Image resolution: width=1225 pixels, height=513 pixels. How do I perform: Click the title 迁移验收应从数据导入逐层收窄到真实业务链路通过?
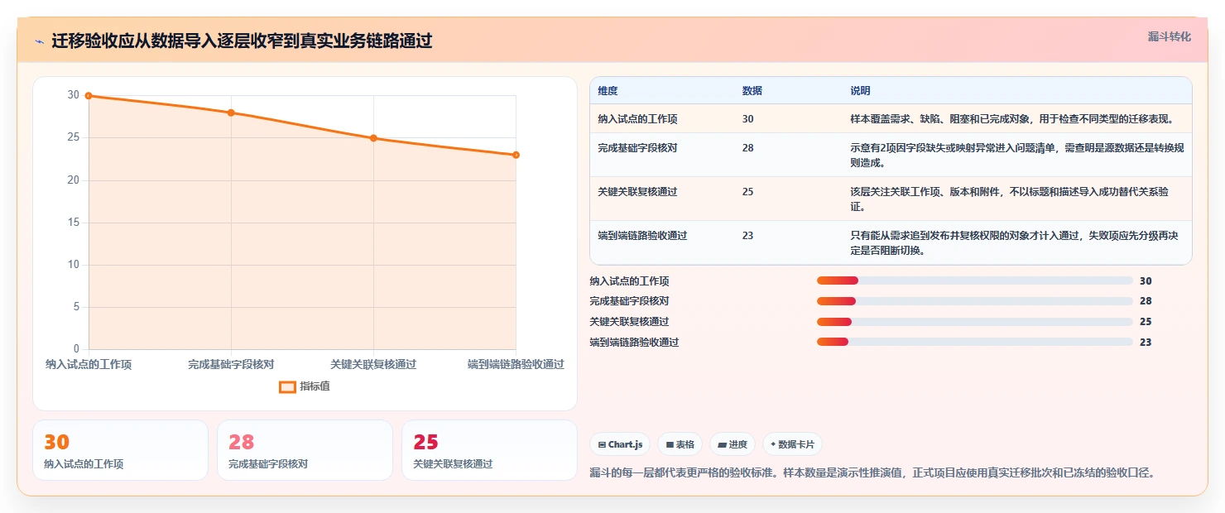242,41
